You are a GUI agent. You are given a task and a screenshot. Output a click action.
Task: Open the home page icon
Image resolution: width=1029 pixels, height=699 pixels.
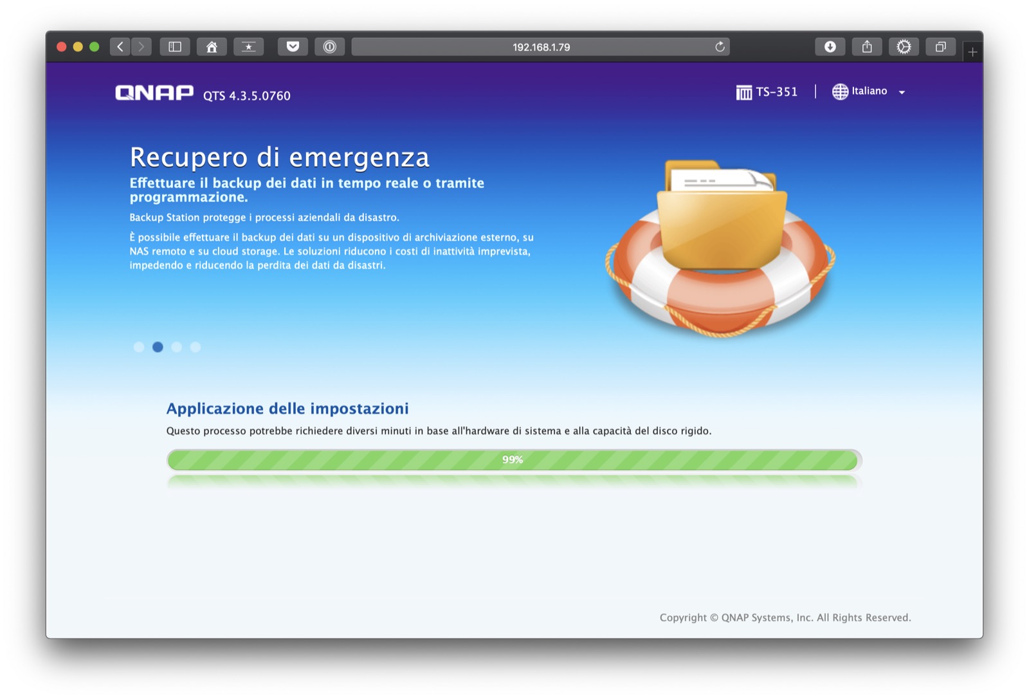[x=212, y=46]
